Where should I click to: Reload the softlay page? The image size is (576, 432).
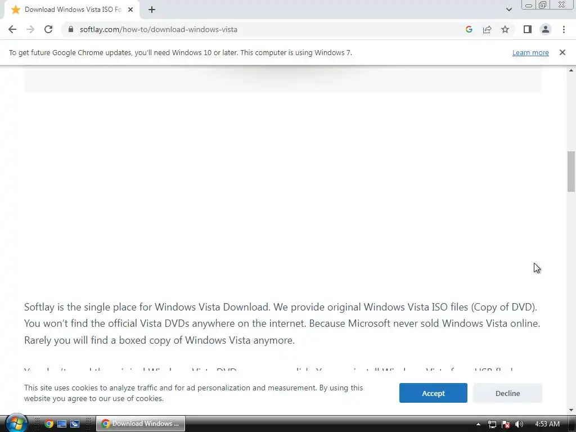(x=48, y=29)
